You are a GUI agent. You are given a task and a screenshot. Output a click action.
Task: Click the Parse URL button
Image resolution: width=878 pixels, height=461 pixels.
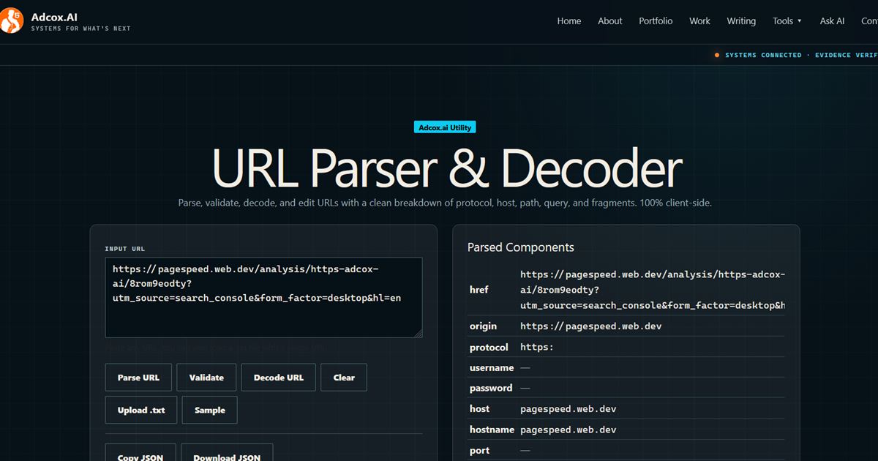(x=138, y=378)
